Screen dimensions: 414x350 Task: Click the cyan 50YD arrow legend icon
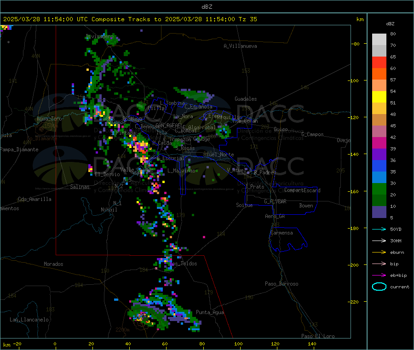click(x=379, y=229)
